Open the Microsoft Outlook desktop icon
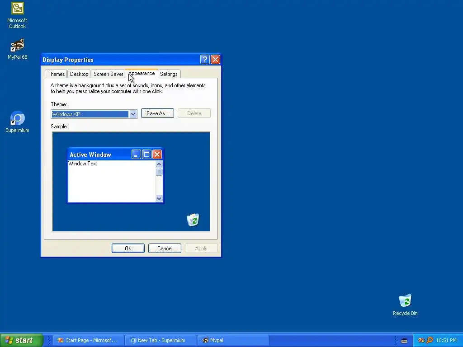 tap(17, 15)
